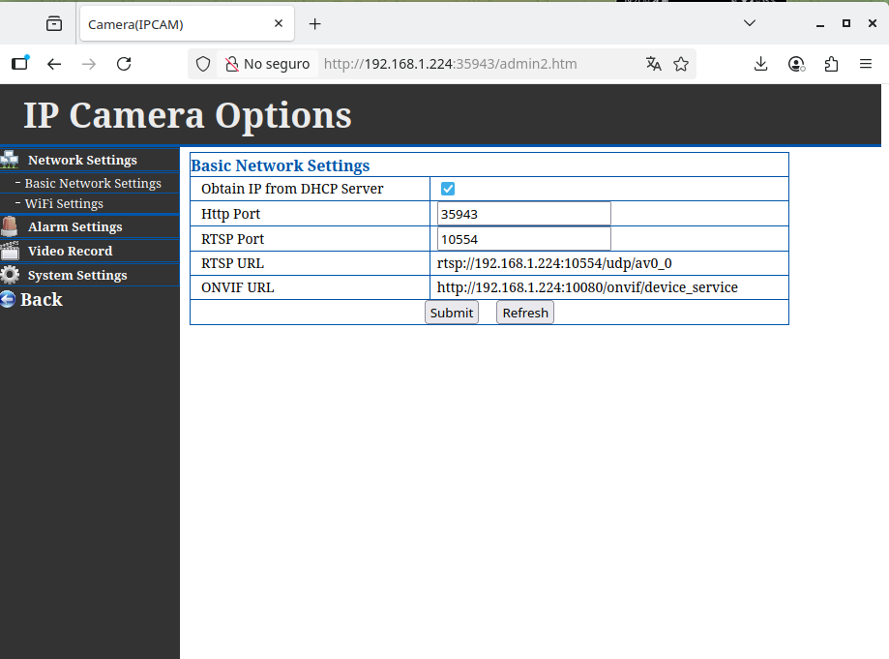Click the Back arrow icon
Viewport: 889px width, 659px height.
click(8, 300)
